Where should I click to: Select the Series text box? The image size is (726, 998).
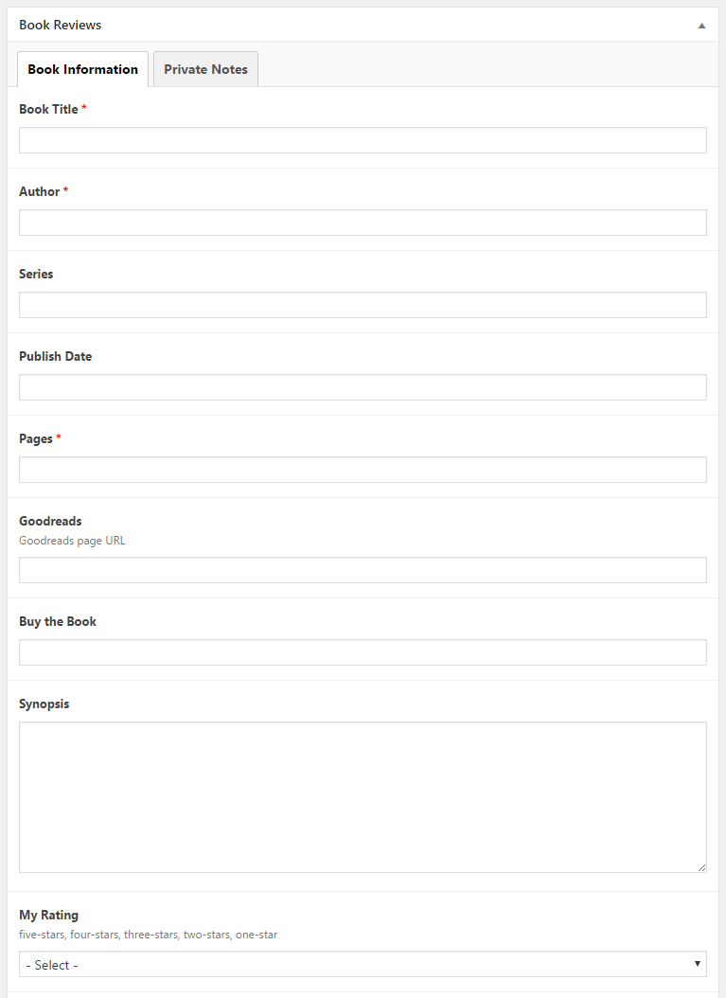[363, 305]
